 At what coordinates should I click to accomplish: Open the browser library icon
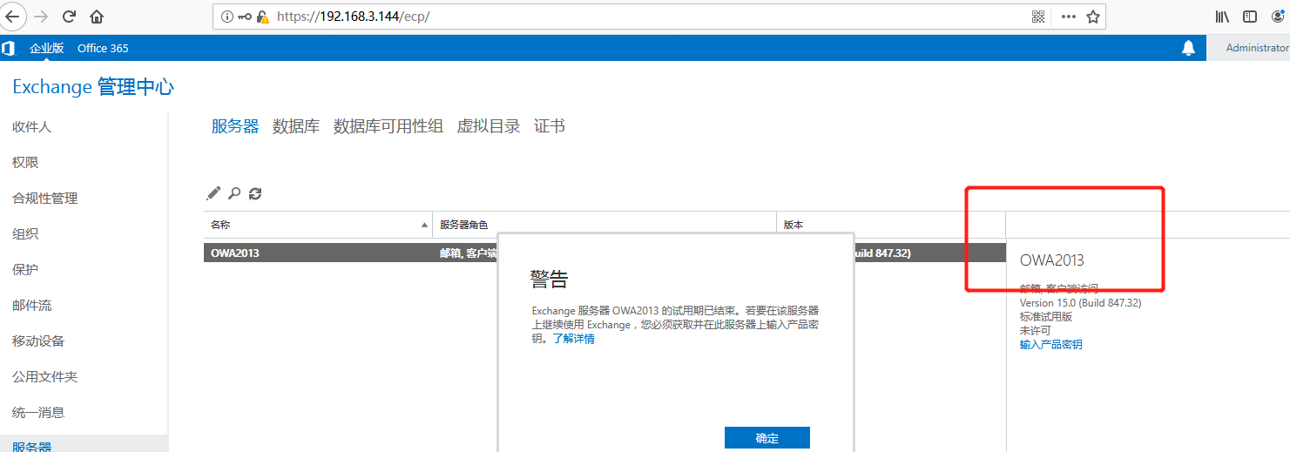[1222, 17]
